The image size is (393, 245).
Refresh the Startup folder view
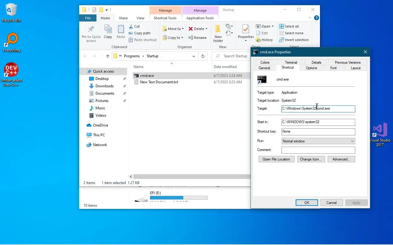[203, 56]
